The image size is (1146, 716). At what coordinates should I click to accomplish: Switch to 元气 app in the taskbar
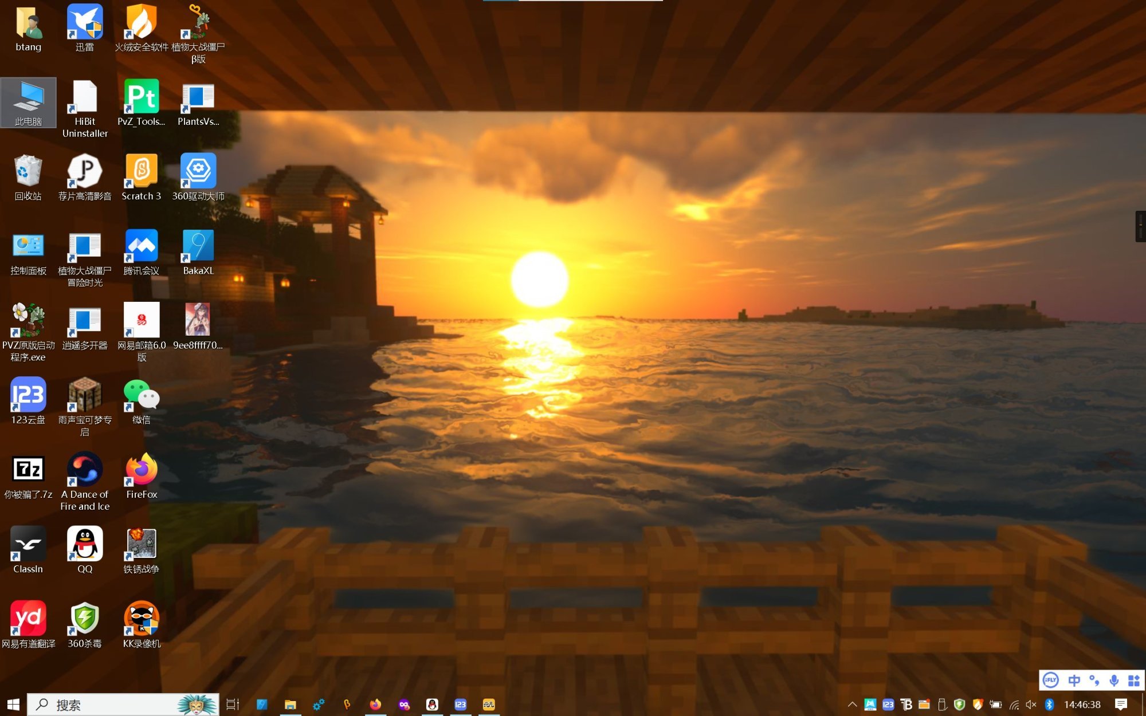click(x=489, y=705)
